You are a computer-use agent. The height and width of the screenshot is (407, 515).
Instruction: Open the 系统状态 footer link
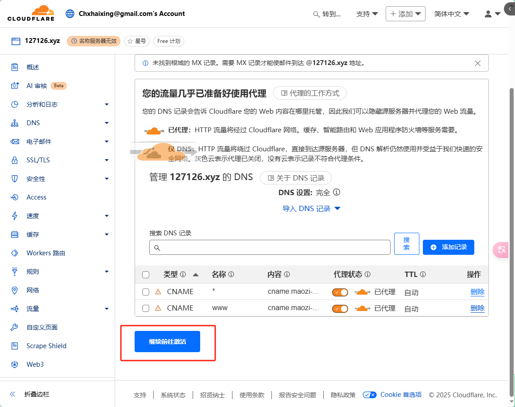[173, 395]
